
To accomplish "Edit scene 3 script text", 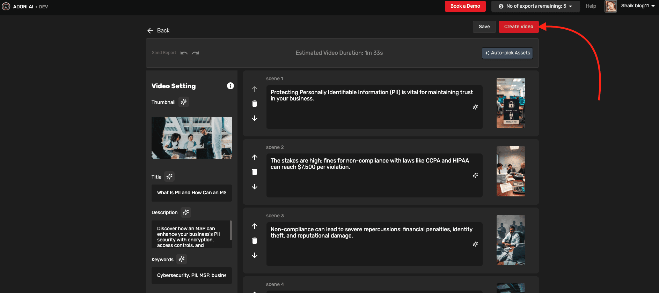I will [374, 244].
